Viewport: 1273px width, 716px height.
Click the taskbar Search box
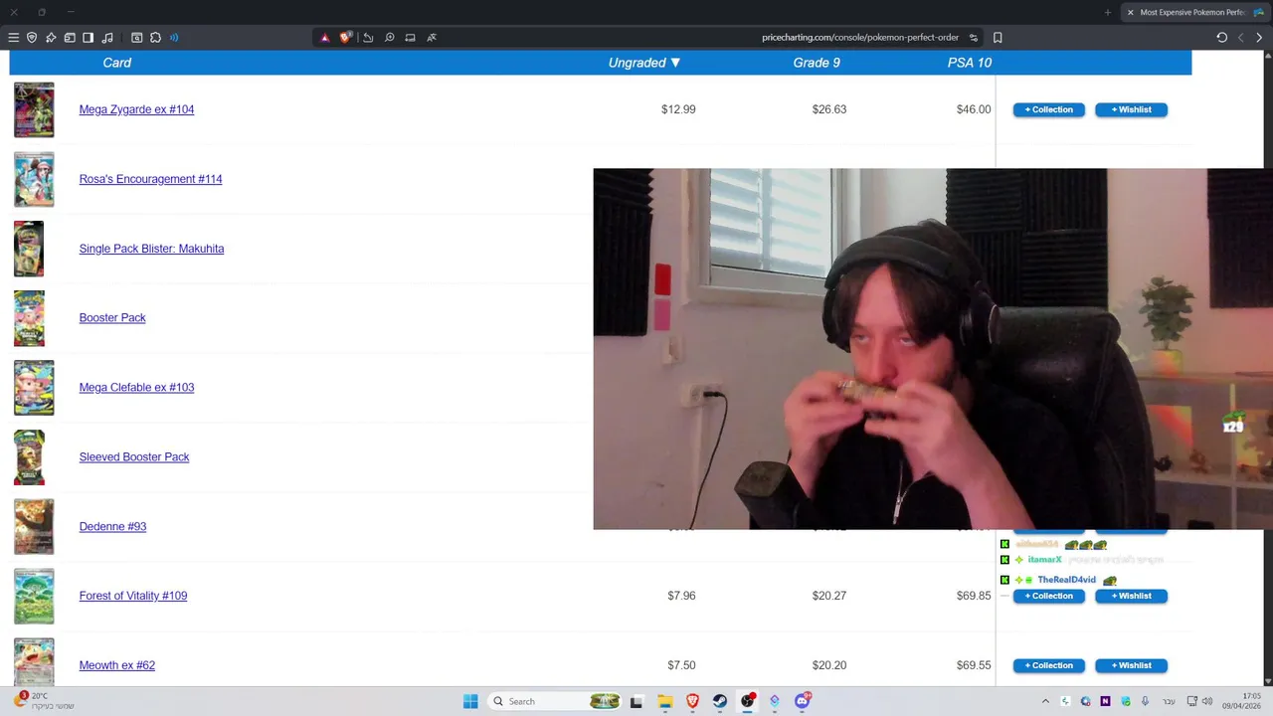(555, 701)
